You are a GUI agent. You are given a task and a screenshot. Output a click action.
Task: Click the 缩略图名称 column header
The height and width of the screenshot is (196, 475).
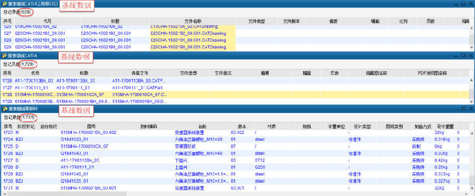point(376,73)
